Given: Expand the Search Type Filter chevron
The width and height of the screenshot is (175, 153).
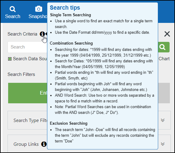Looking at the screenshot, I should point(163,120).
